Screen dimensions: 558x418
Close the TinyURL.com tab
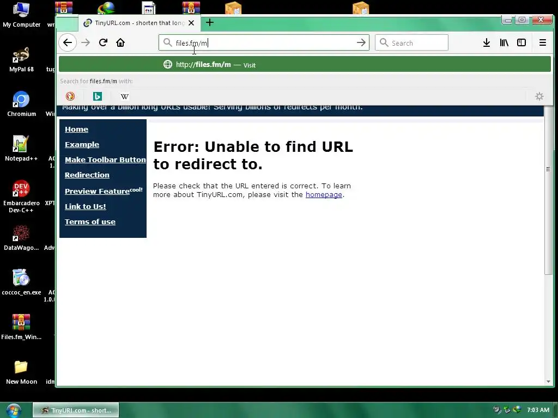tap(191, 23)
